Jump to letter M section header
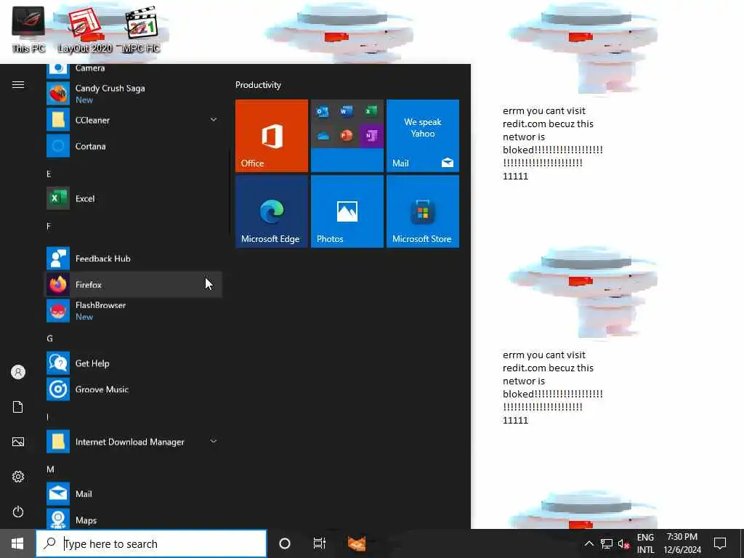Image resolution: width=744 pixels, height=558 pixels. pos(50,469)
